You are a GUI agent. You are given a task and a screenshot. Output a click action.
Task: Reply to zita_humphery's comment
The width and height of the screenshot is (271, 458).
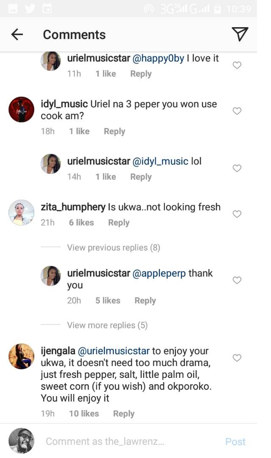[119, 223]
